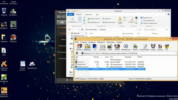This screenshot has height=100, width=178.
Task: Click Выделить все in Explorer ribbon
Action: (x=146, y=18)
